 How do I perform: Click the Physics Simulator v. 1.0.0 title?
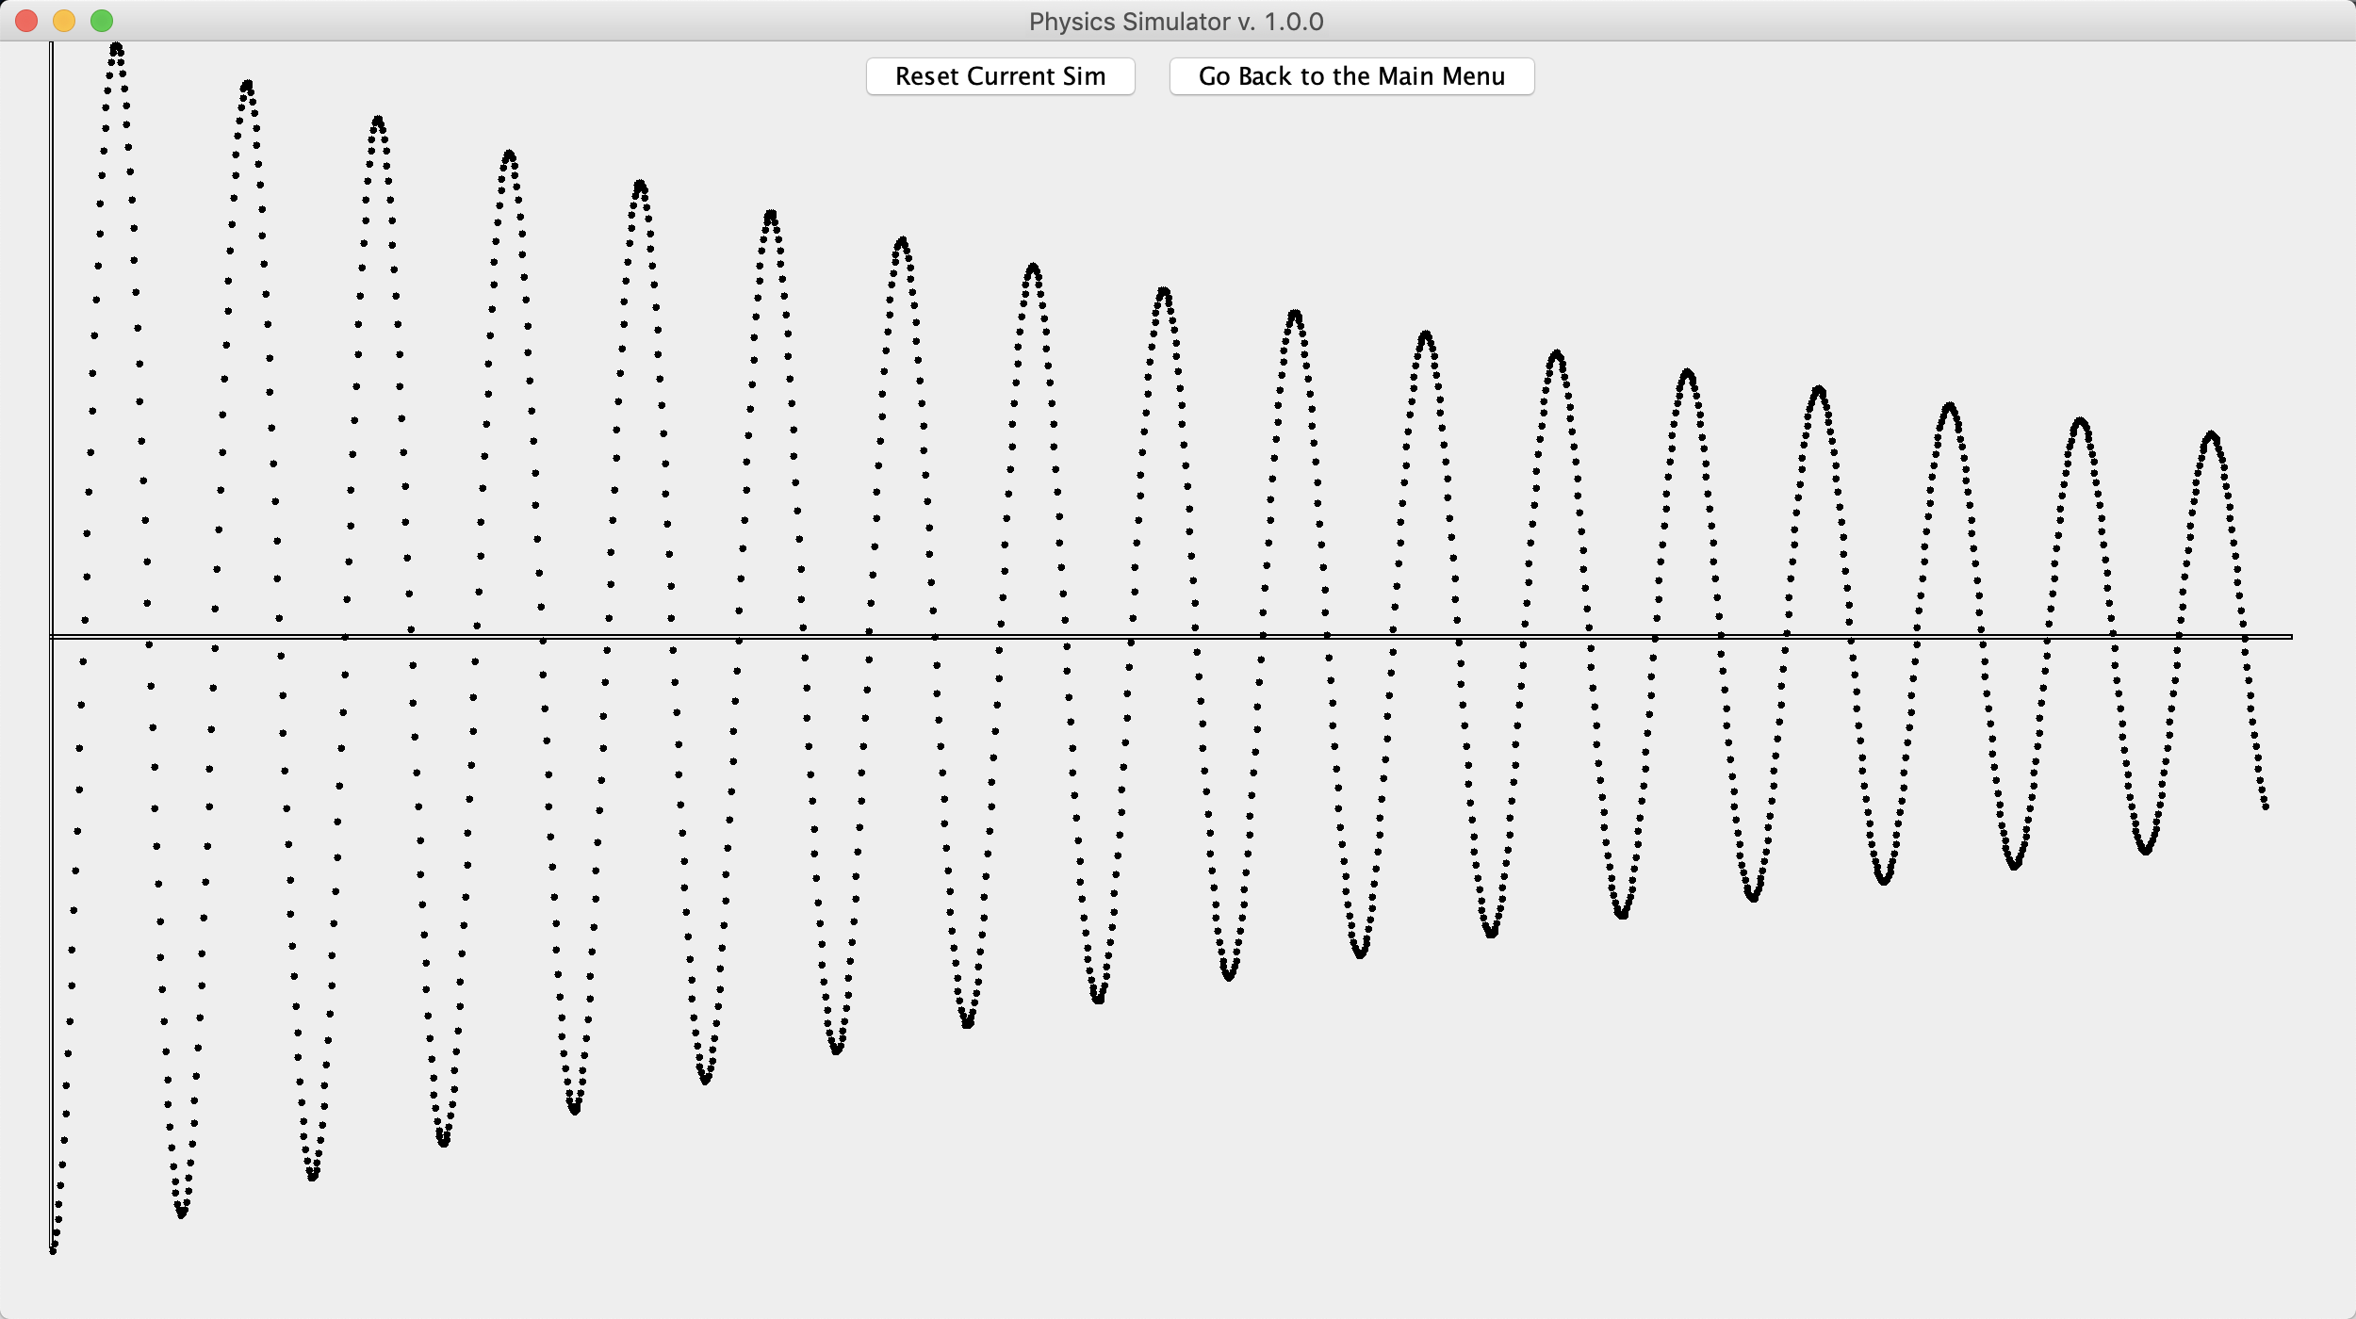(x=1175, y=21)
